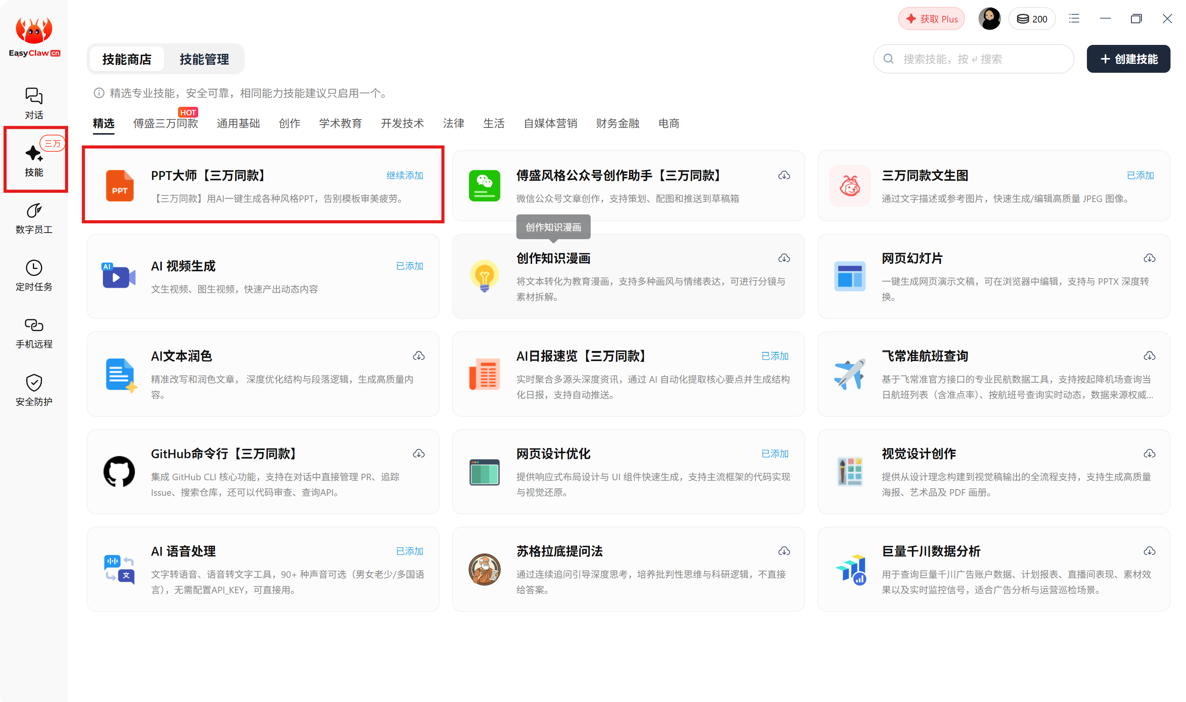This screenshot has width=1186, height=702.
Task: Select the 生活 category tab
Action: pos(494,123)
